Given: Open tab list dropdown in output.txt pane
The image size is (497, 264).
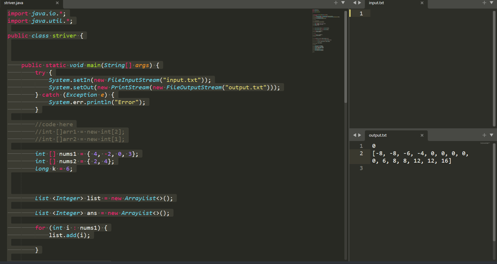Looking at the screenshot, I should (492, 135).
